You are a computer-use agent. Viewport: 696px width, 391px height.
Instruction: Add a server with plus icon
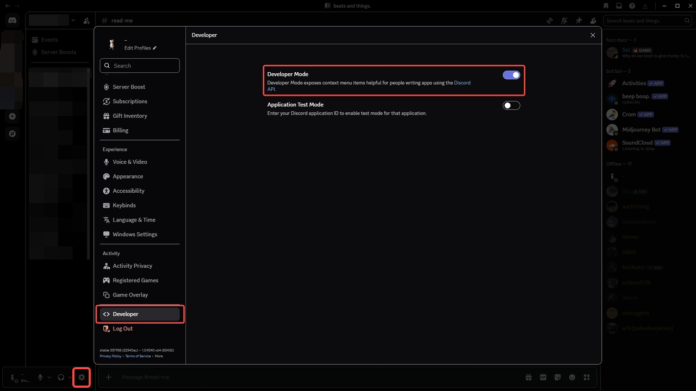click(12, 116)
